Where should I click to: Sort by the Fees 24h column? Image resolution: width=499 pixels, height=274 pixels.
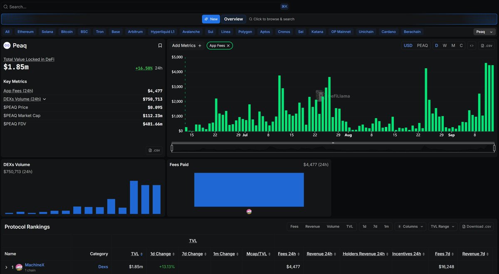(x=288, y=254)
